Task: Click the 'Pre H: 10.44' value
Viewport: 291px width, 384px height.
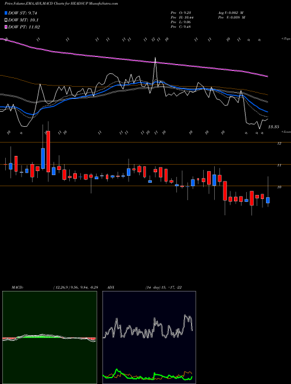Action: 182,17
